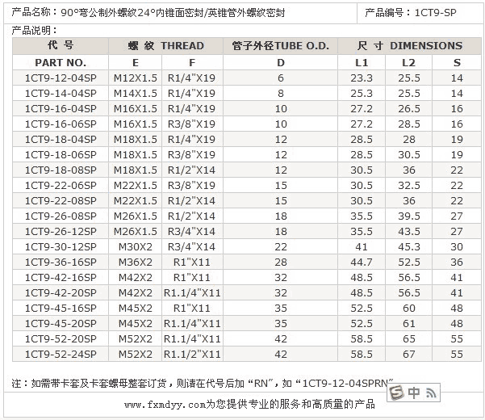Screen dimensions: 485x420
Task: Select part number 1CT9-12-04SP
Action: 61,78
